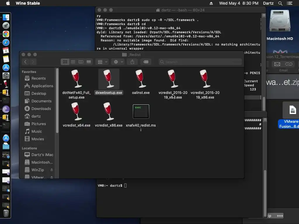This screenshot has width=299, height=224.
Task: Open Downloads in Finder sidebar
Action: [x=38, y=109]
